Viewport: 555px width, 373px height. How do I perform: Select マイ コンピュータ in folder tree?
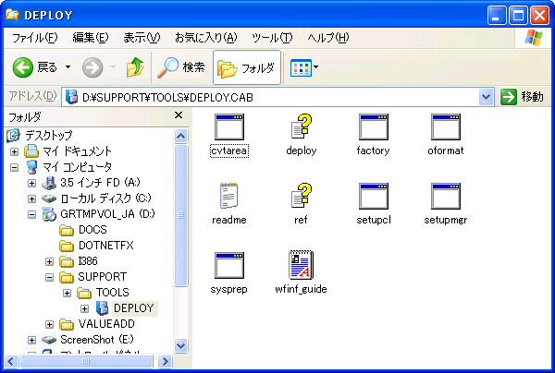77,167
